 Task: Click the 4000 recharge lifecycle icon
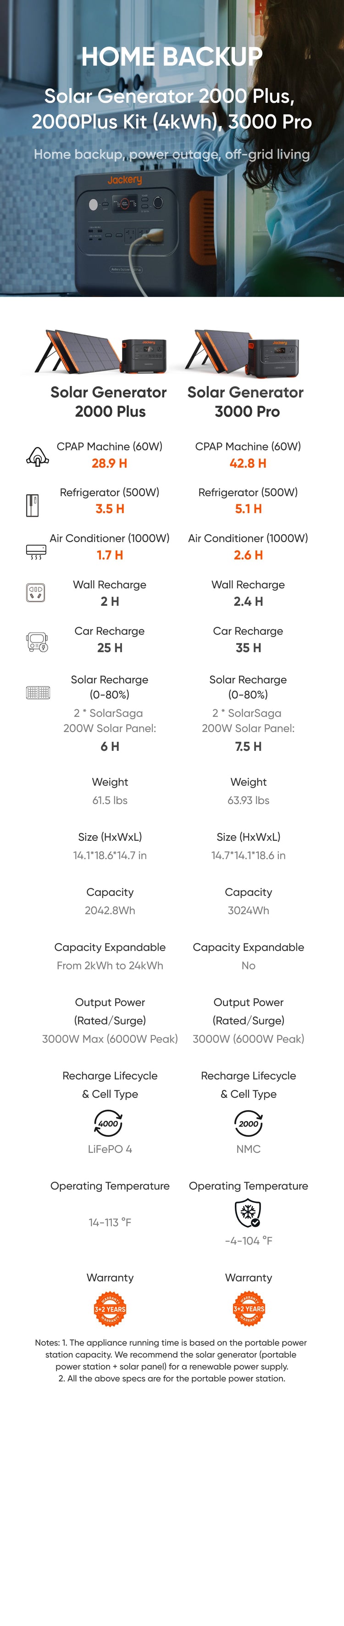tap(109, 1123)
